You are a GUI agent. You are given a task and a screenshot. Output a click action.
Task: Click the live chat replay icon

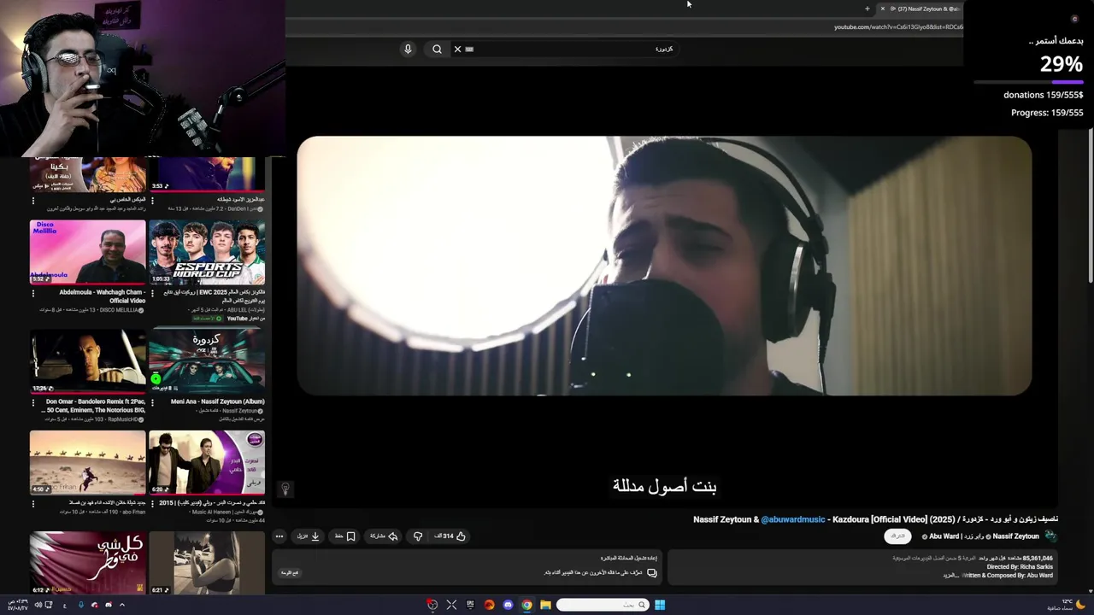(652, 573)
